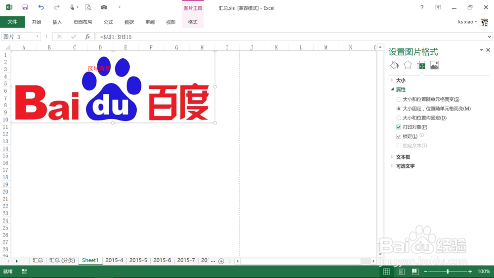Open the Effects pentagon icon

click(x=408, y=65)
